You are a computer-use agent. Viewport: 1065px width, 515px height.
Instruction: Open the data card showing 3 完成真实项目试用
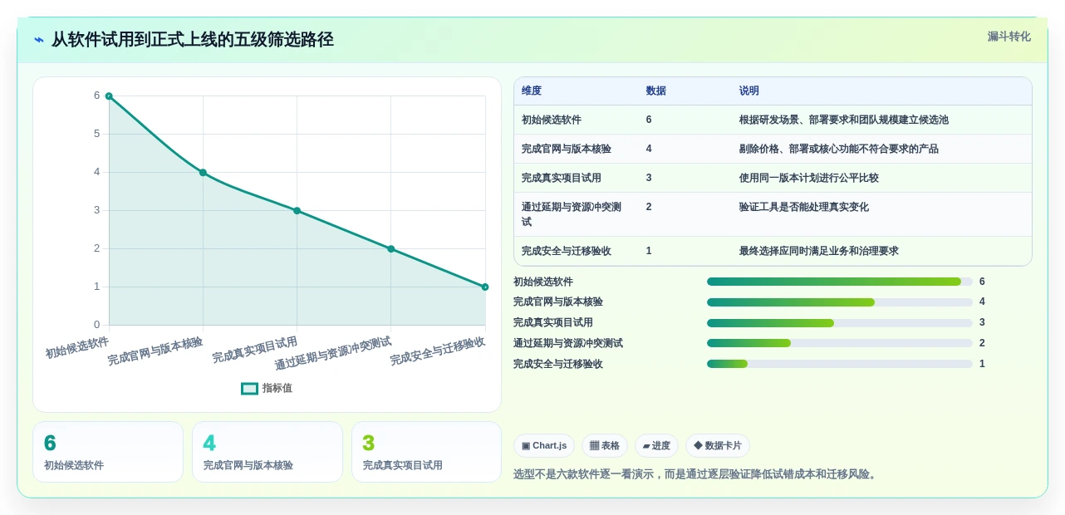(427, 452)
